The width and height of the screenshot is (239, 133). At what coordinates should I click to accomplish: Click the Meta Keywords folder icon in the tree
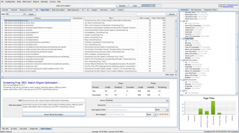tap(184, 80)
